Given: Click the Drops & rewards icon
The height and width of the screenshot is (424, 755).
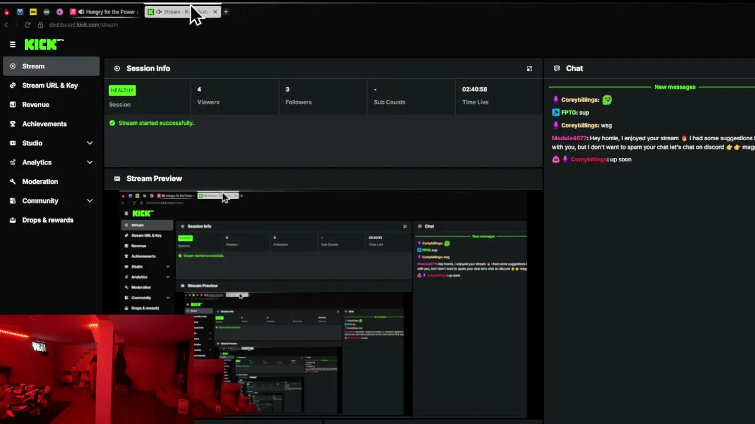Looking at the screenshot, I should [x=12, y=220].
